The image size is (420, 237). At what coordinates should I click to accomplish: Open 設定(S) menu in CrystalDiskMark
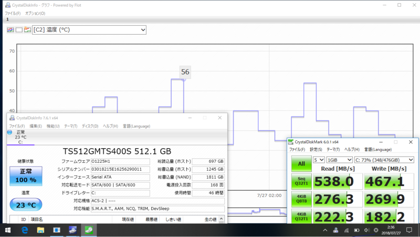click(316, 149)
